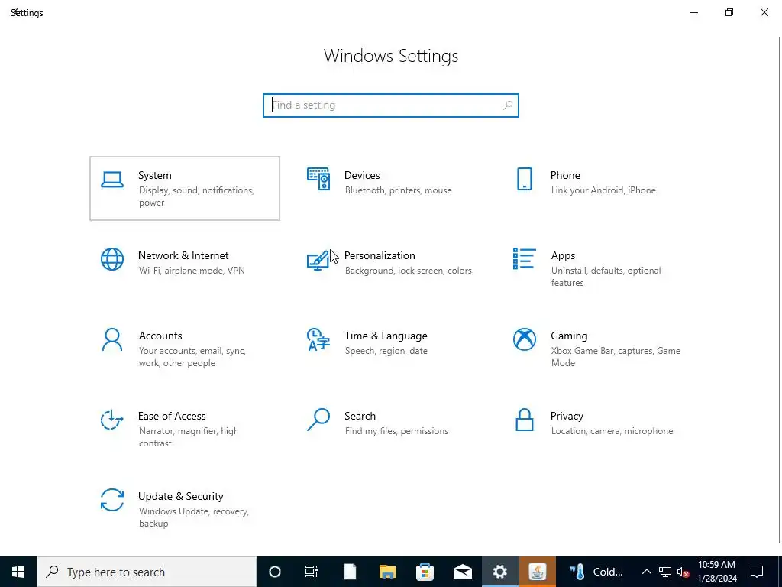Viewport: 782px width, 587px height.
Task: Click the Personalization title text
Action: [x=380, y=255]
